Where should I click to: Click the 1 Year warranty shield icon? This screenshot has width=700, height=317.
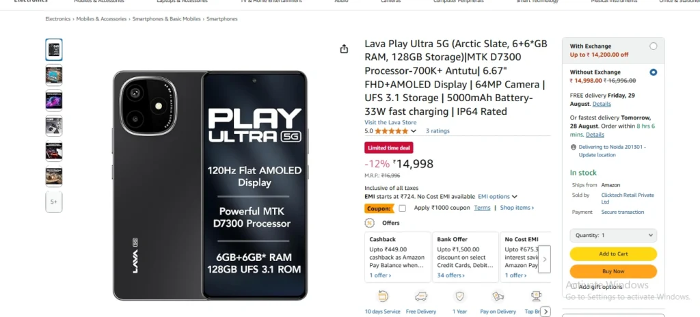click(x=460, y=296)
